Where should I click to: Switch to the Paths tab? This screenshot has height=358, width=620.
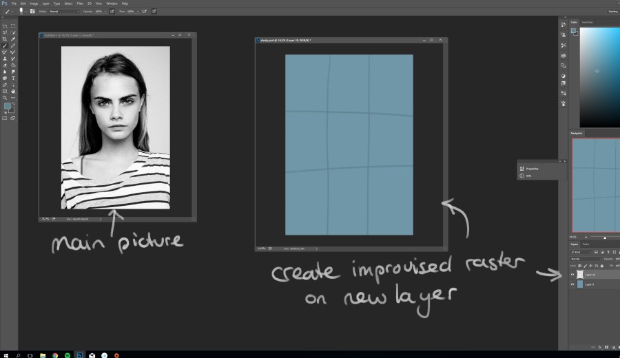(586, 244)
